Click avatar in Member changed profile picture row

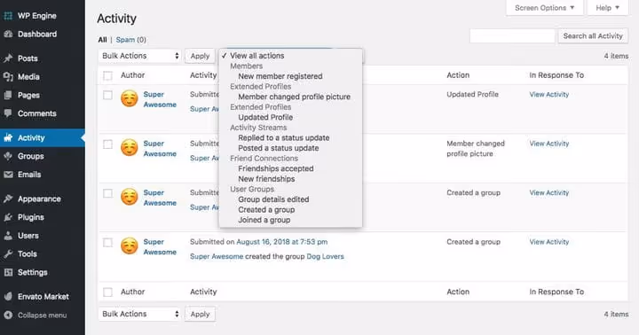[x=130, y=148]
